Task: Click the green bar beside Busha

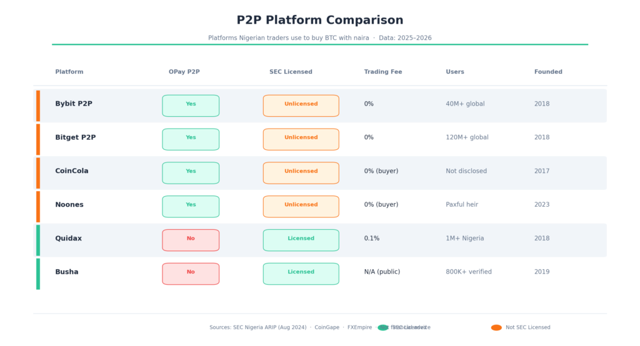Action: (x=38, y=274)
